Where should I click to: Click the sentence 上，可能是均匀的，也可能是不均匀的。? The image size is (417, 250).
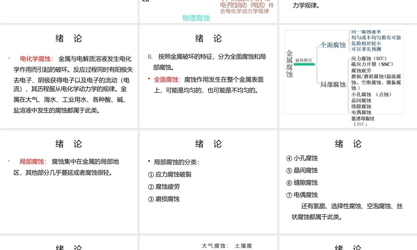pyautogui.click(x=206, y=90)
